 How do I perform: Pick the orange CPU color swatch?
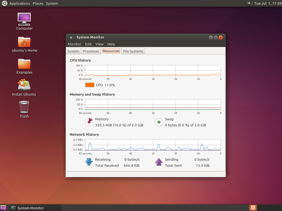point(90,85)
